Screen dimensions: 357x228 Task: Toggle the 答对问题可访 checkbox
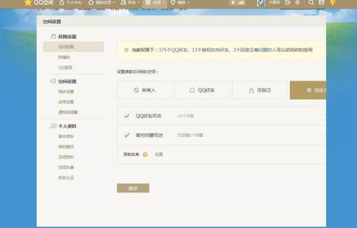[x=127, y=135]
